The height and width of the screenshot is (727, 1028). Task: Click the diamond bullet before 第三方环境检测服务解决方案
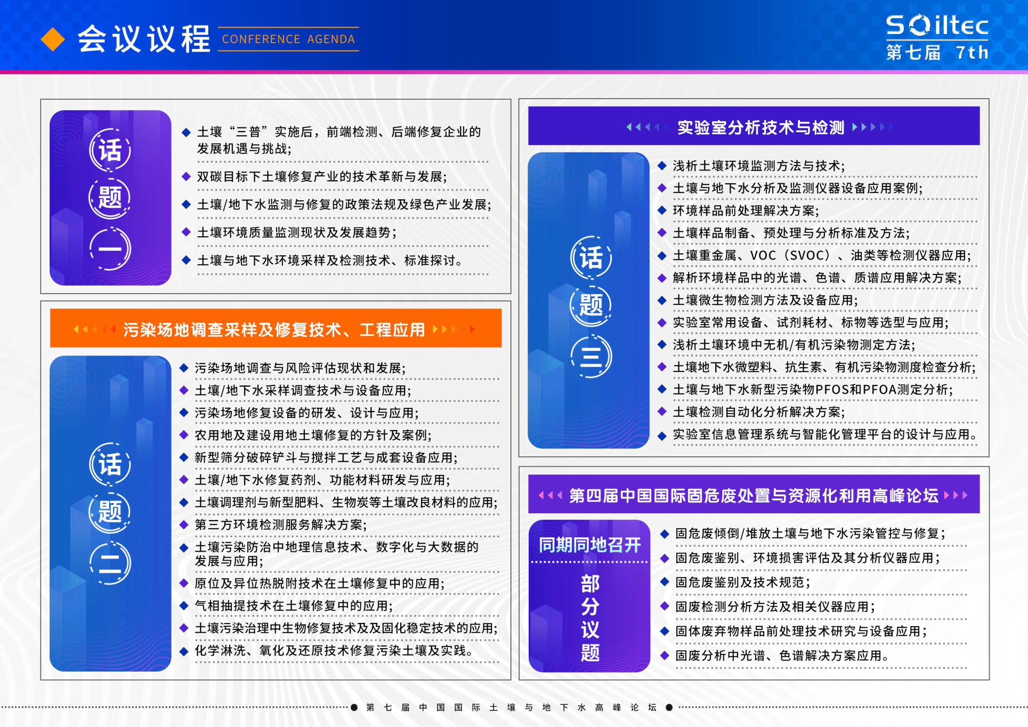[184, 524]
